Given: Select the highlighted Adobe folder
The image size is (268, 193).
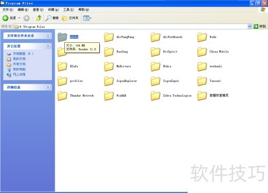Looking at the screenshot, I should coord(68,37).
